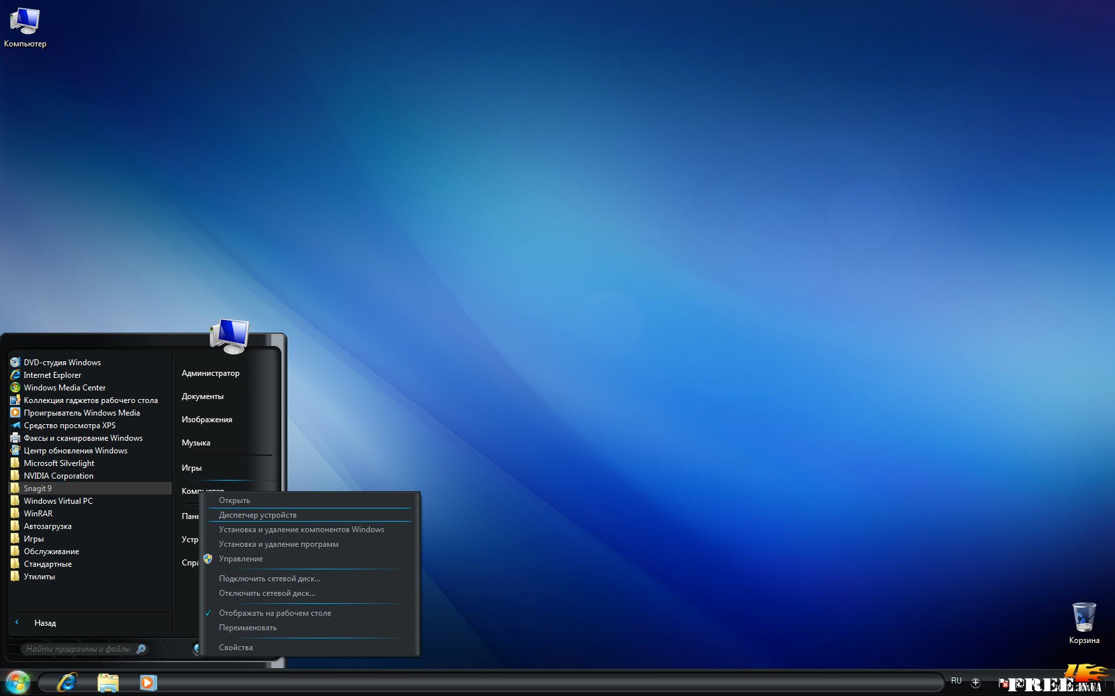Select Диспетчер устройств in context menu
Image resolution: width=1115 pixels, height=696 pixels.
(309, 515)
